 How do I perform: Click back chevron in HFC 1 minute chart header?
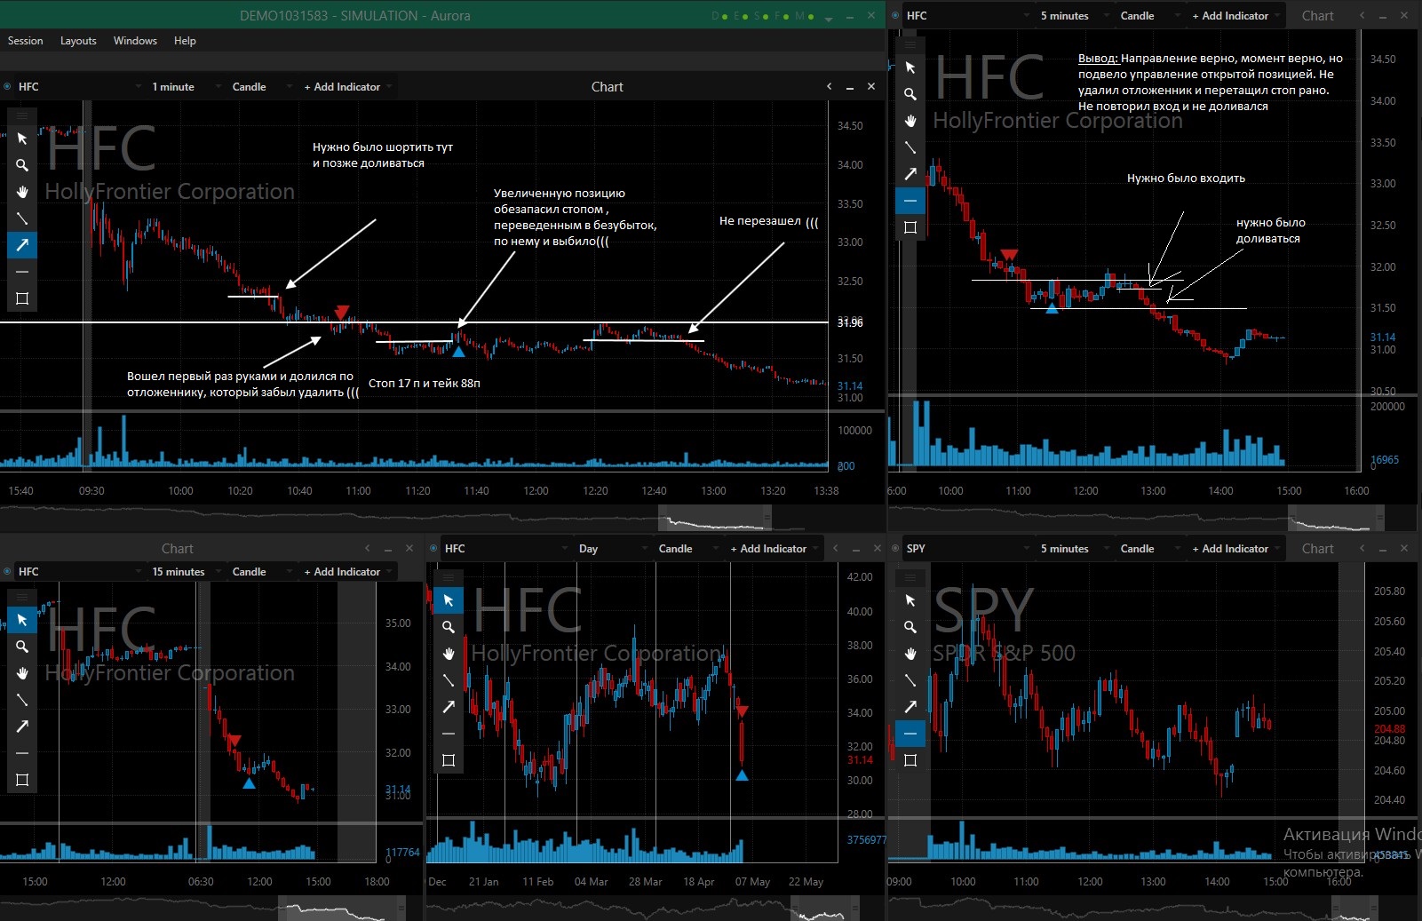pyautogui.click(x=829, y=86)
